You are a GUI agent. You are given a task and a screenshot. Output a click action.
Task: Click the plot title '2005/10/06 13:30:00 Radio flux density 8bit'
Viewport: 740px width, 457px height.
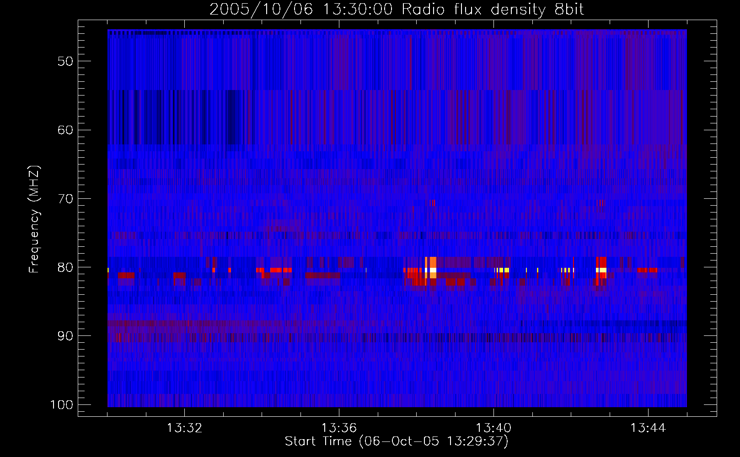click(x=397, y=9)
